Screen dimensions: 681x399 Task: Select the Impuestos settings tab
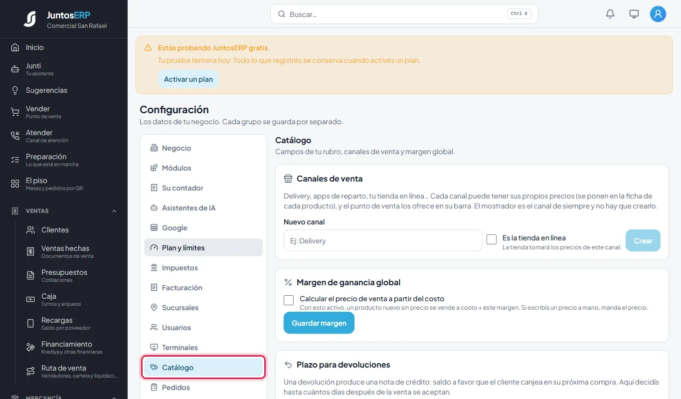tap(203, 268)
